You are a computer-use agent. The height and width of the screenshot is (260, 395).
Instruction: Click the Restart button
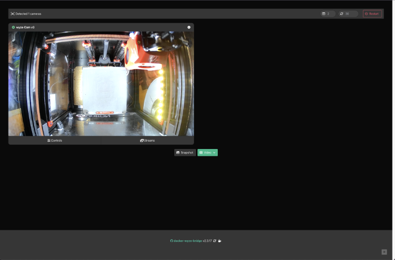(372, 14)
